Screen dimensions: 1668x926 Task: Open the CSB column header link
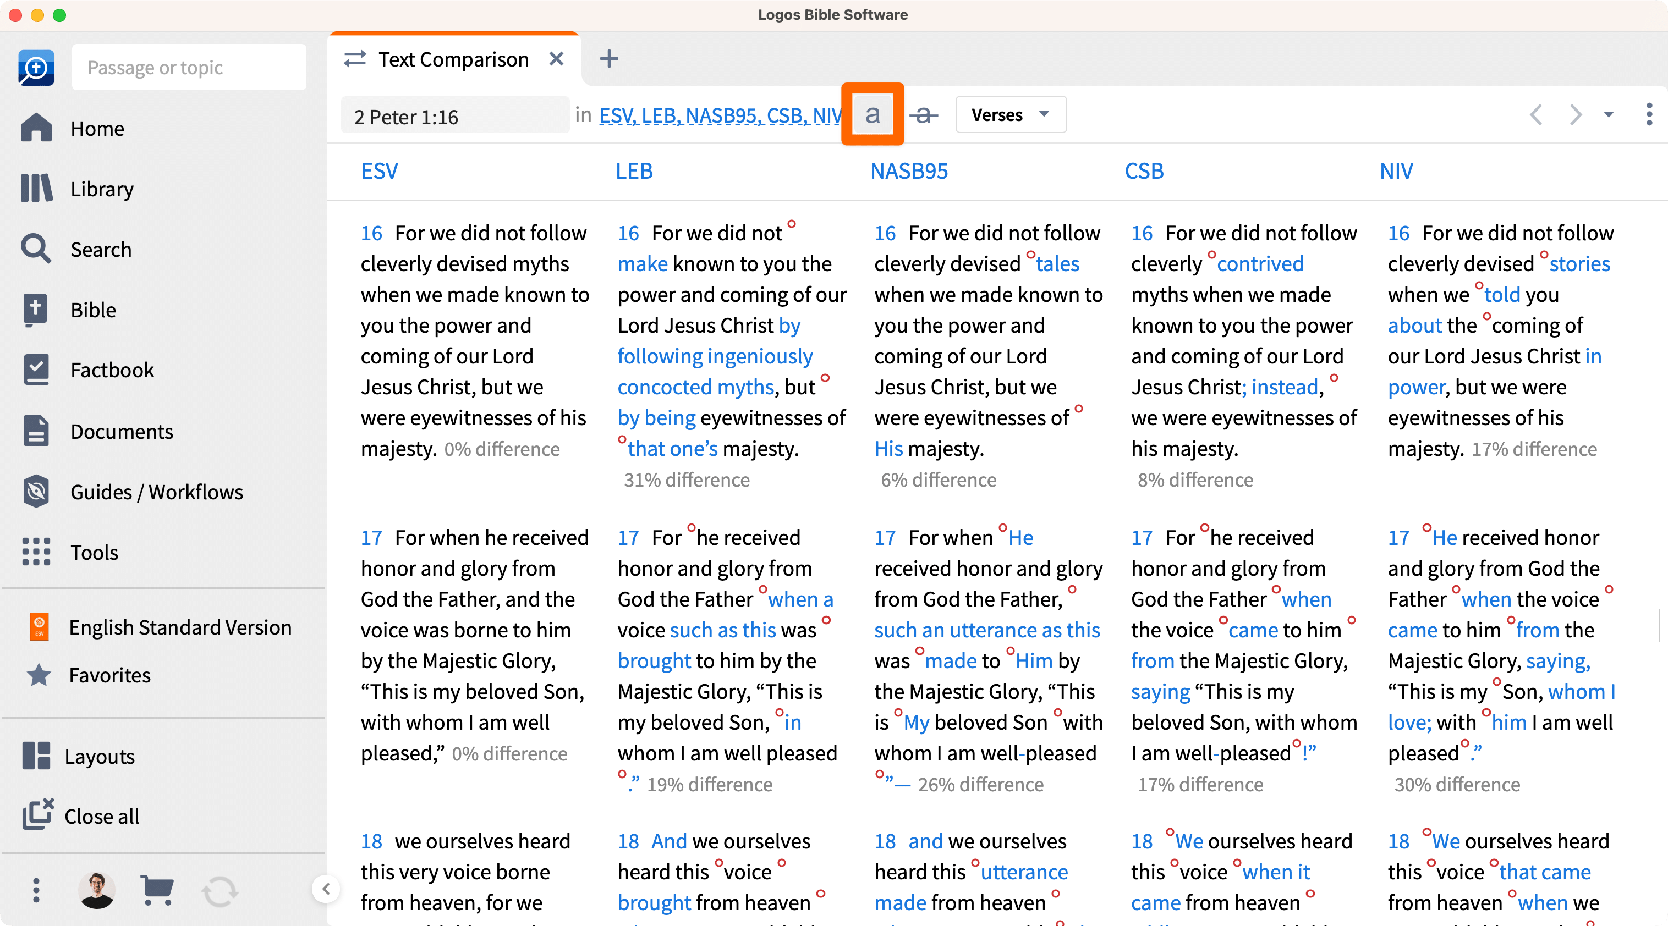[x=1144, y=171]
